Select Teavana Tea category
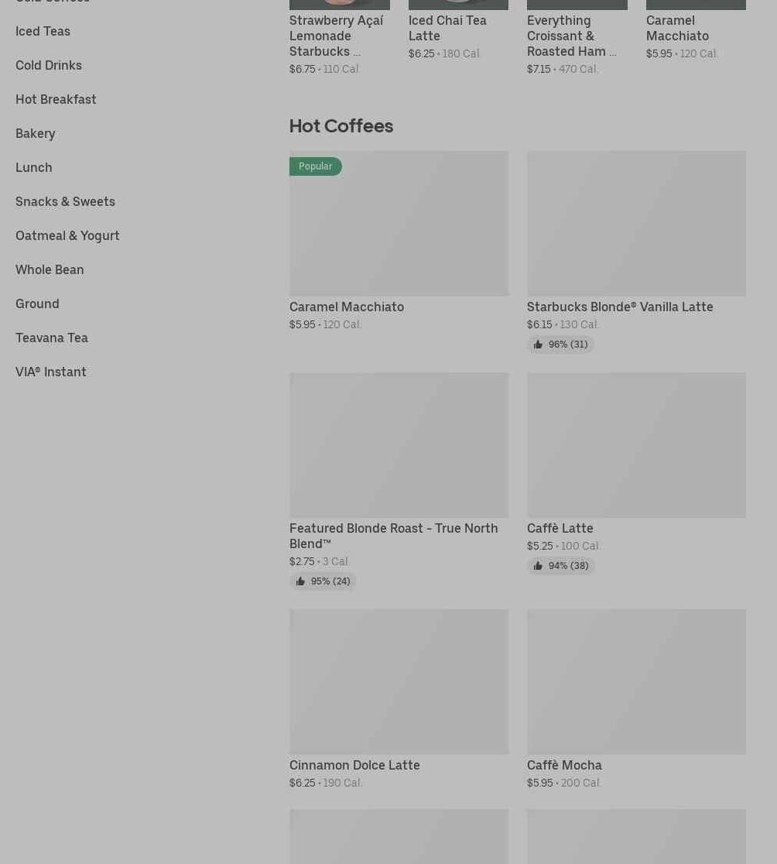 (52, 338)
